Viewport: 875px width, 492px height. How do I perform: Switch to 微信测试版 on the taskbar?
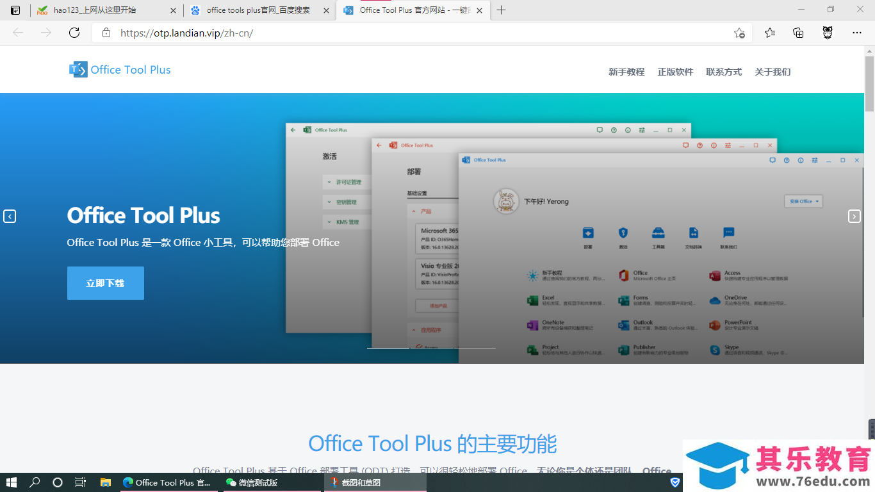click(x=272, y=482)
